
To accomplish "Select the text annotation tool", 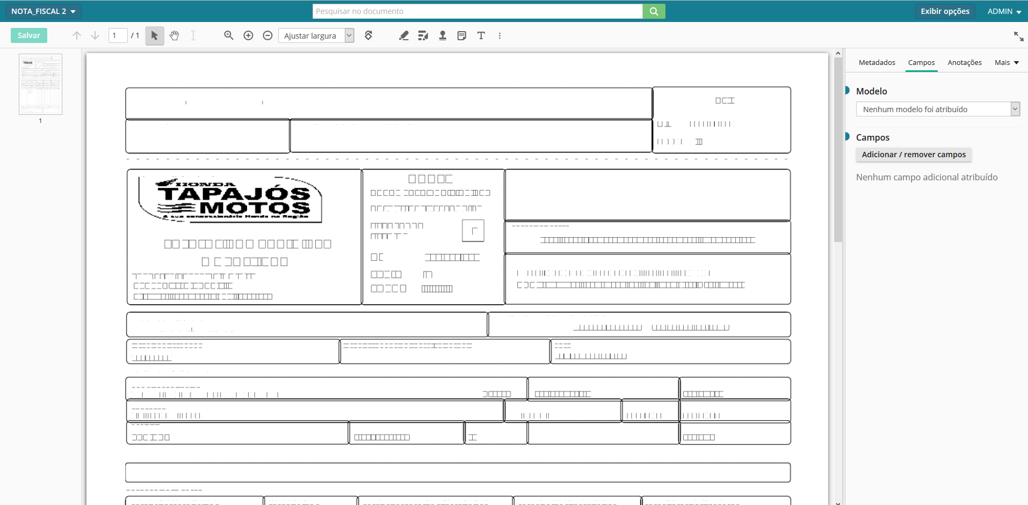I will pos(481,35).
